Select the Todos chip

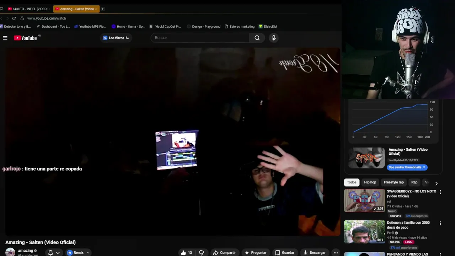tap(352, 182)
